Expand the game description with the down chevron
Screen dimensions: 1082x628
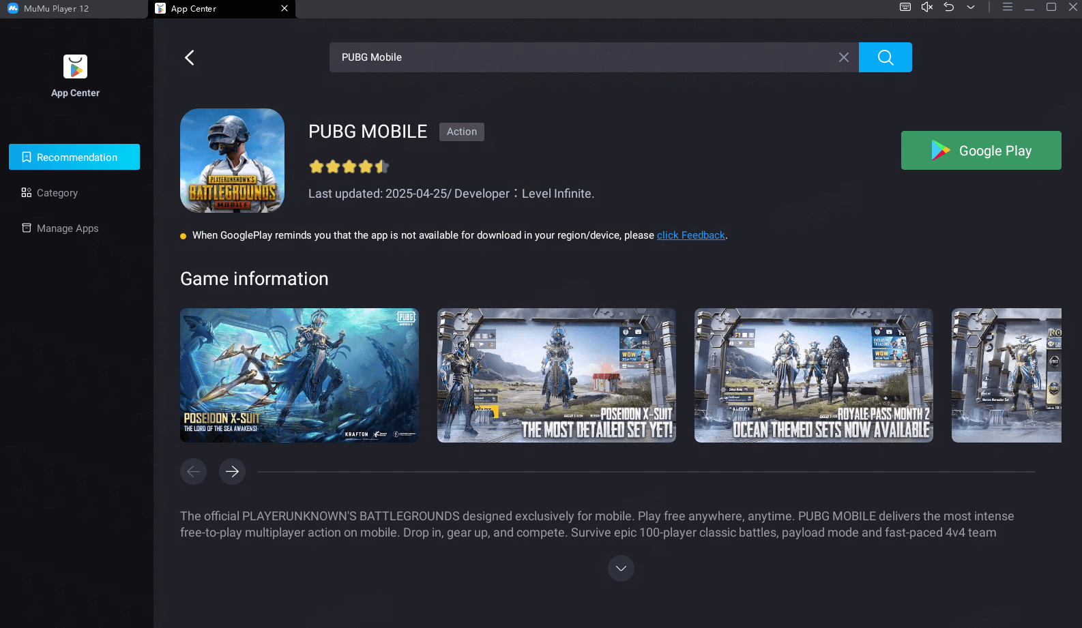[621, 568]
